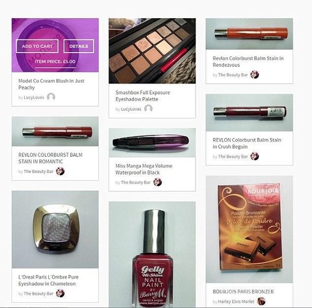312x308 pixels.
Task: Click Harley Elvis Morlet avatar icon
Action: 261,301
